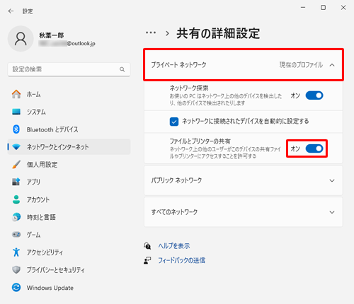
Task: Open アカウント settings label
Action: [x=38, y=199]
